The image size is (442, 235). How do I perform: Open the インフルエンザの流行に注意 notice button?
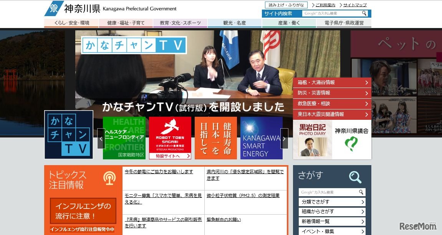[x=83, y=211]
